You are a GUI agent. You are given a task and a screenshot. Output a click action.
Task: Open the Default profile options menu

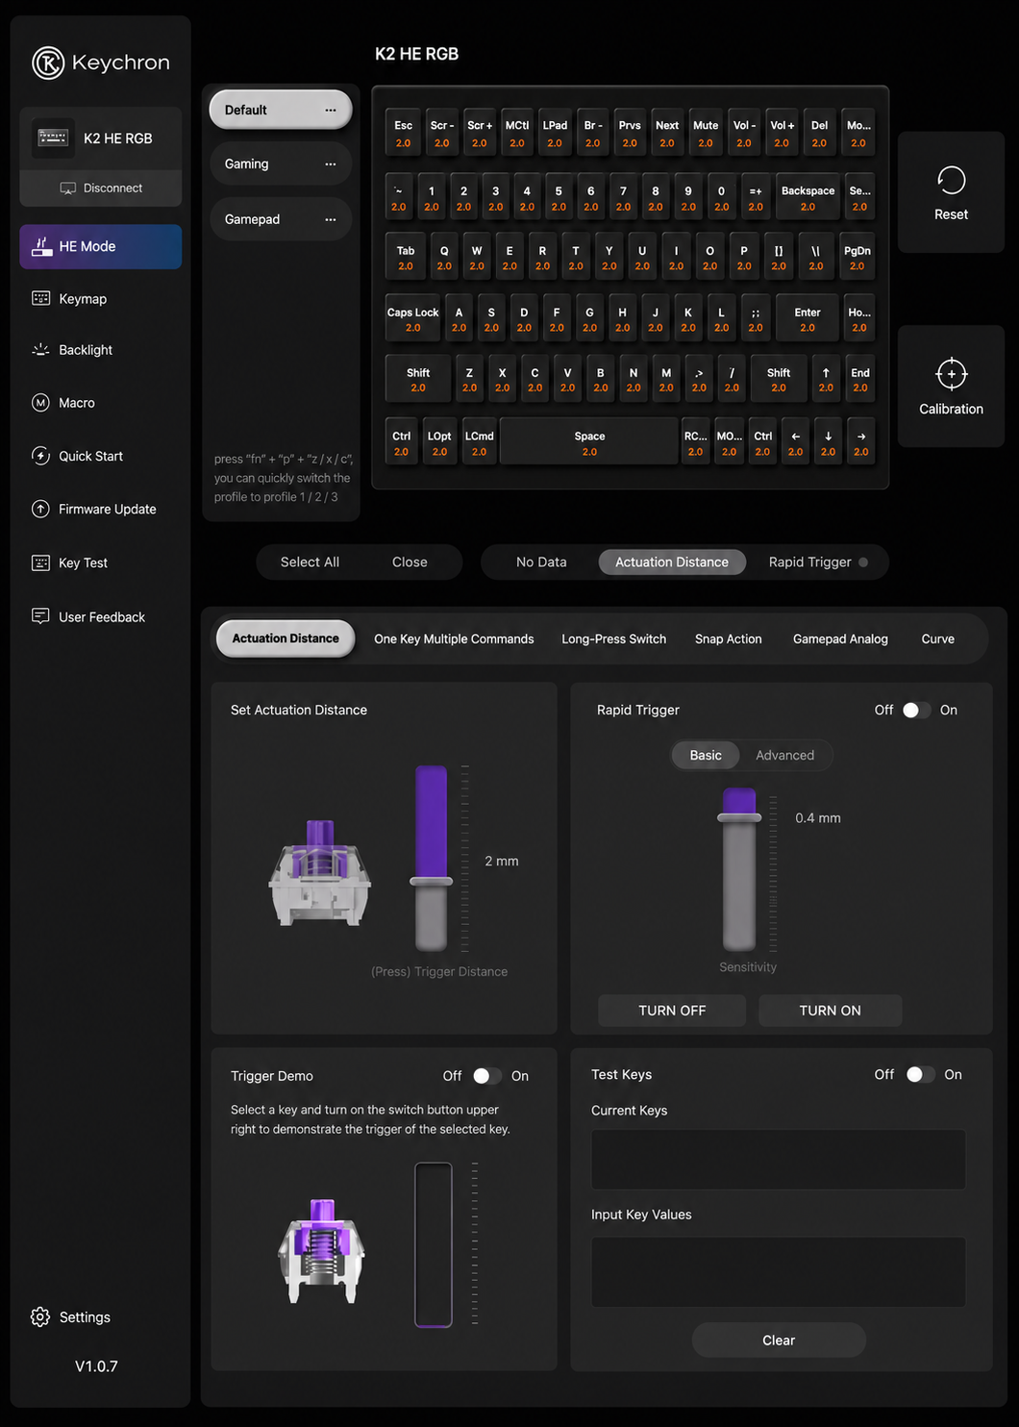tap(331, 110)
